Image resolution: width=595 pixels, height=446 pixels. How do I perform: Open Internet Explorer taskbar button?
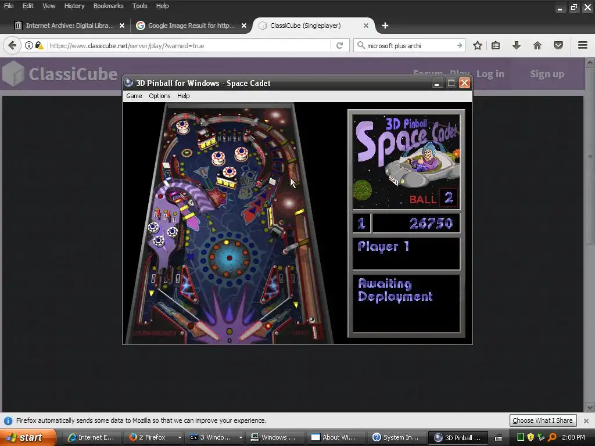(x=91, y=437)
